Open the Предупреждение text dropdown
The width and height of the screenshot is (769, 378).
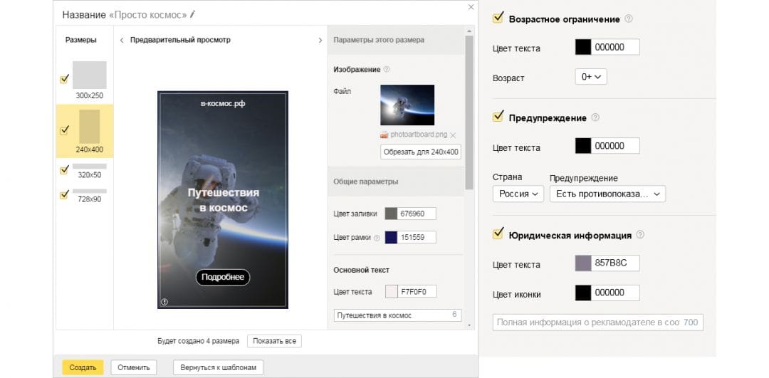(607, 194)
